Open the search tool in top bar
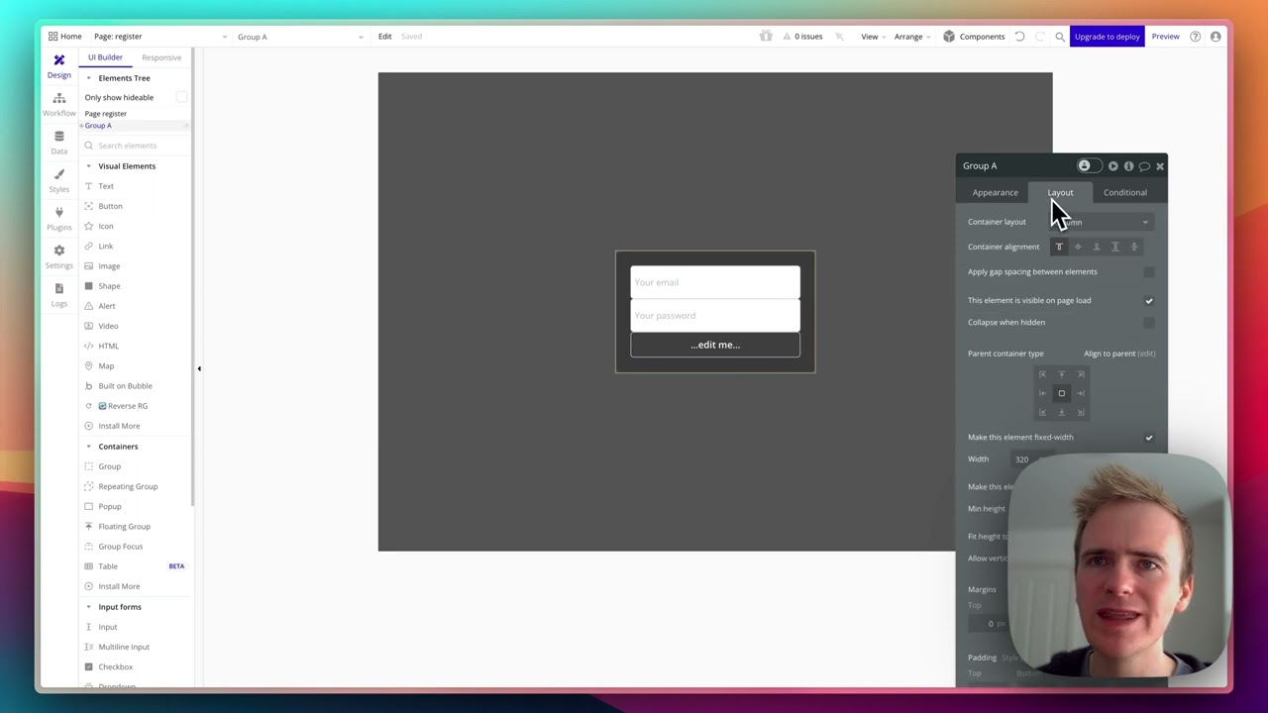Image resolution: width=1268 pixels, height=713 pixels. pyautogui.click(x=1060, y=37)
